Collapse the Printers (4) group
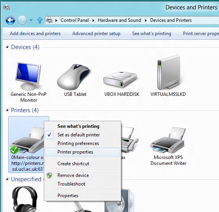219x212 pixels. click(7, 110)
